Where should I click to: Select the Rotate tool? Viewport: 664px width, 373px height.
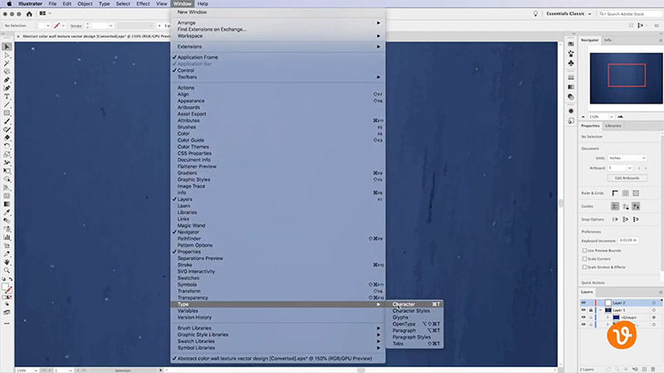coord(7,146)
